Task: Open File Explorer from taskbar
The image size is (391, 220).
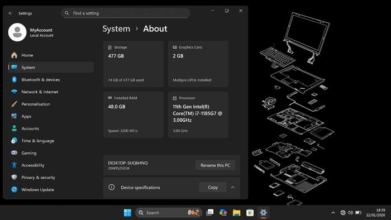Action: (x=236, y=213)
